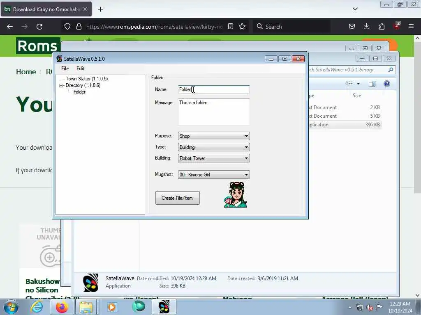Open Explorer view options dropdown arrow

[358, 84]
